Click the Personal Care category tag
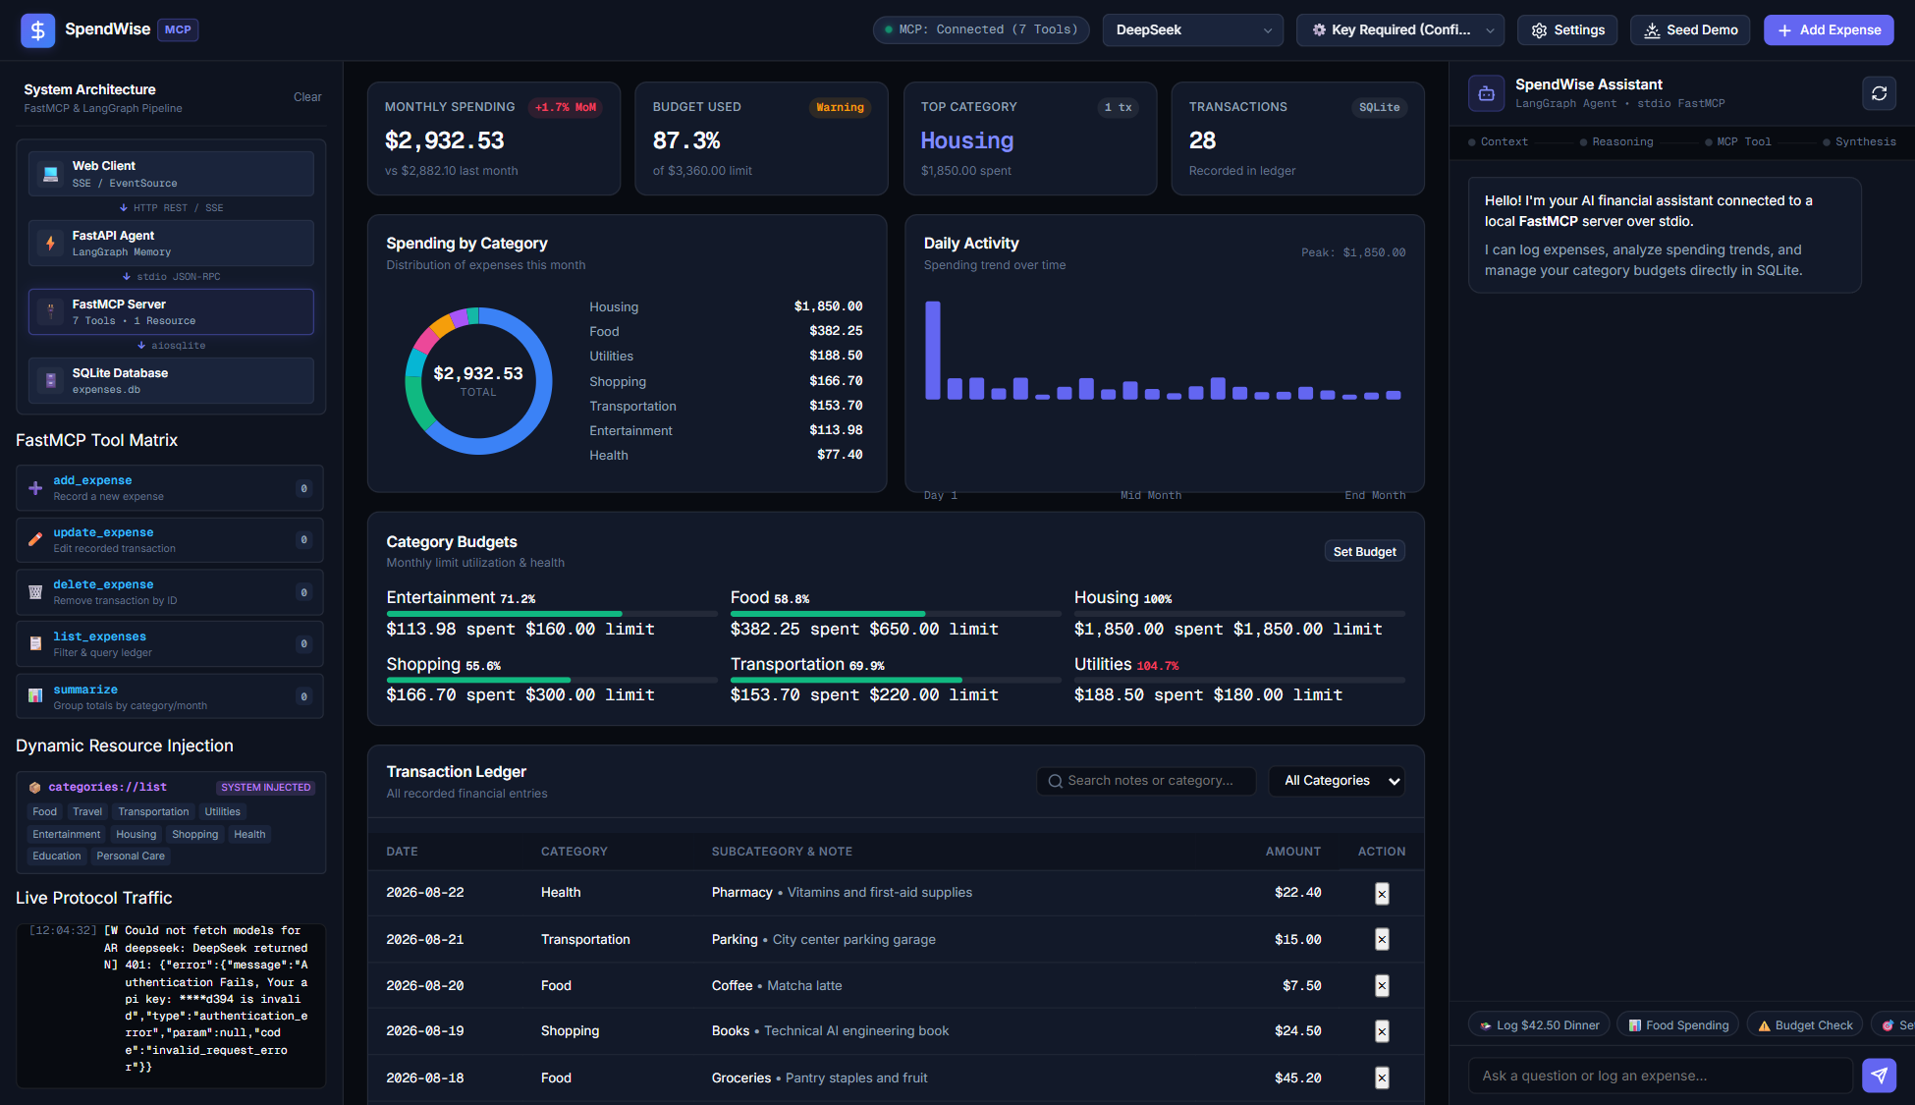This screenshot has width=1915, height=1105. point(131,856)
